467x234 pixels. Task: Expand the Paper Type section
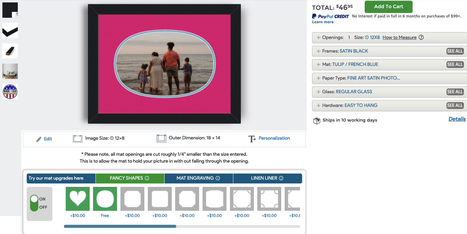click(319, 78)
